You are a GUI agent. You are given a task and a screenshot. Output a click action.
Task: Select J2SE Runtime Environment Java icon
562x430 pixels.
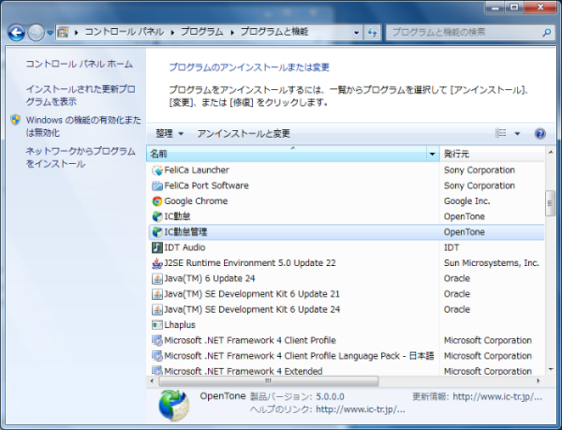157,263
